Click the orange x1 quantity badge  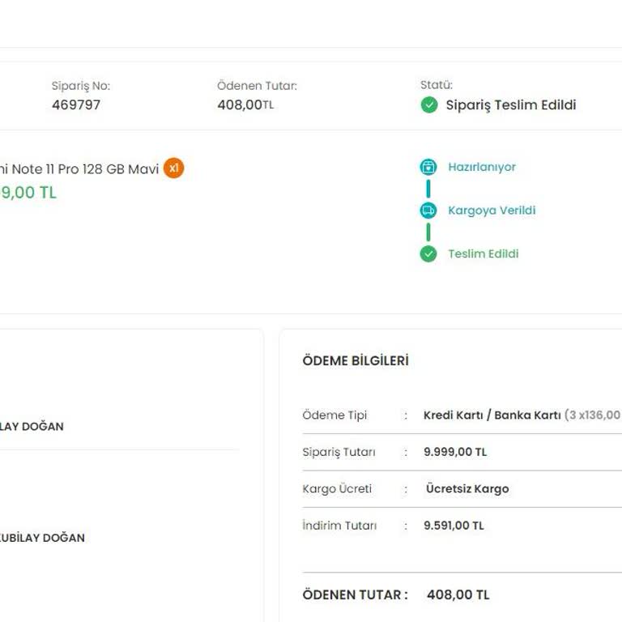[174, 168]
